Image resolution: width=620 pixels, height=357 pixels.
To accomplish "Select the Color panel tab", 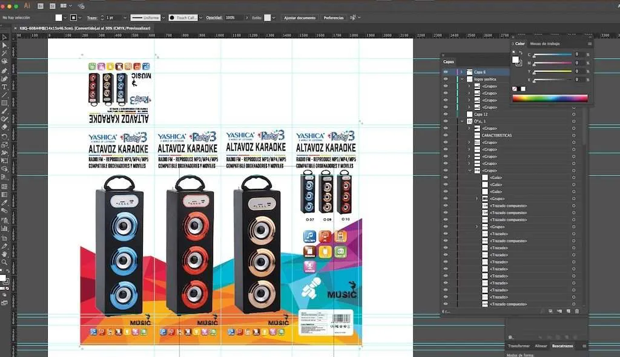I will tap(520, 44).
